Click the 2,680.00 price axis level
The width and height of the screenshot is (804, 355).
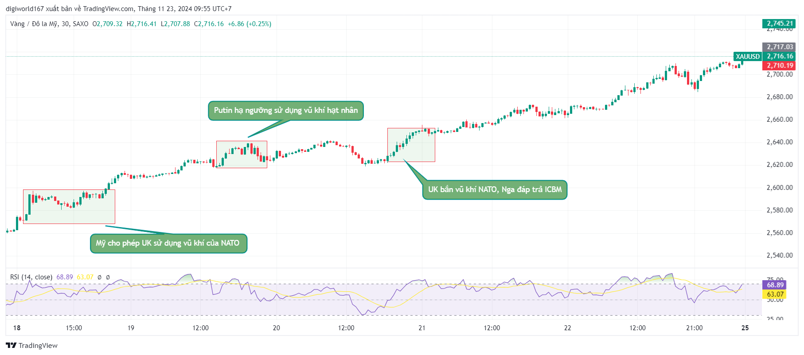(780, 97)
